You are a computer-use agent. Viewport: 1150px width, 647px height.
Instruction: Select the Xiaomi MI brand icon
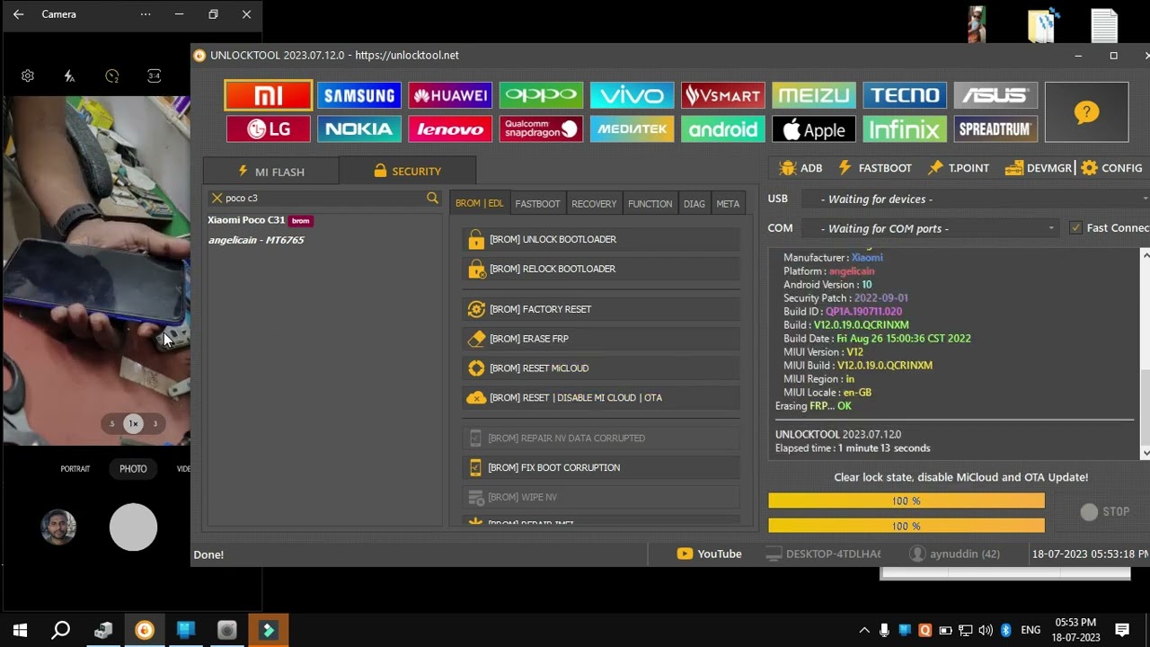click(x=269, y=95)
